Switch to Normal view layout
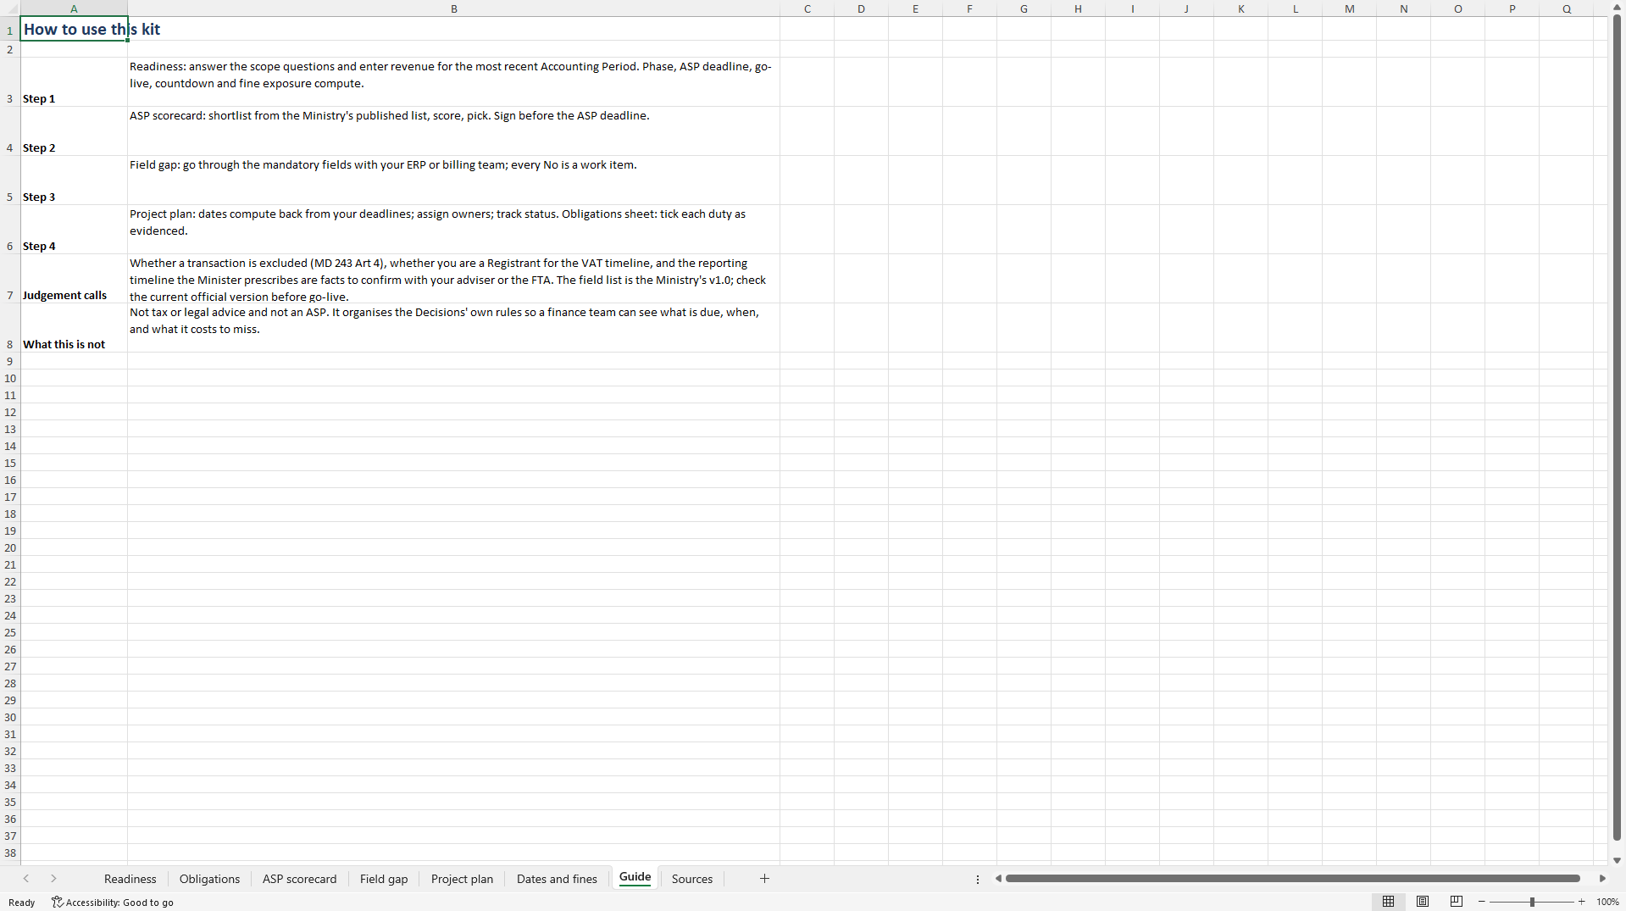This screenshot has width=1626, height=911. (x=1388, y=902)
